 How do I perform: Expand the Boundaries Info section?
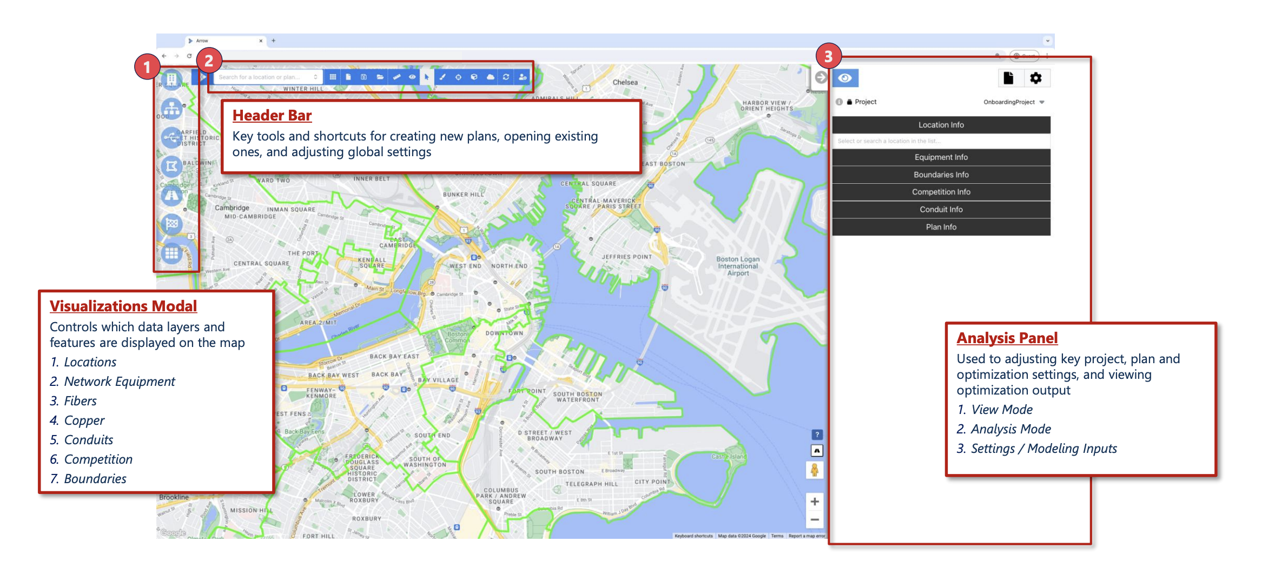[x=941, y=175]
